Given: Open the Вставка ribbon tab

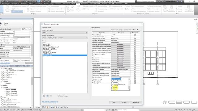Looking at the screenshot, I should 31,4.
